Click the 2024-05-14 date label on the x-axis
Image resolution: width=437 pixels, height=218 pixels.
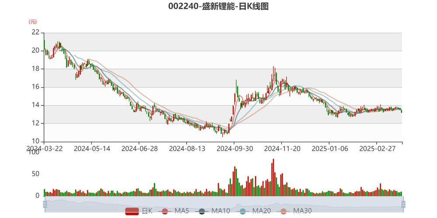click(92, 149)
